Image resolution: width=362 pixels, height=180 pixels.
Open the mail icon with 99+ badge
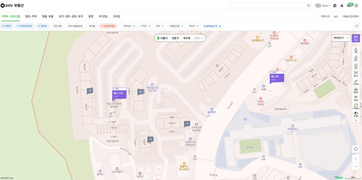[x=349, y=5]
